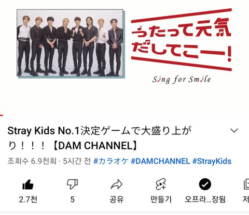The image size is (249, 215).
Task: Tap the video title text Stray Kids No.1
Action: tap(43, 131)
